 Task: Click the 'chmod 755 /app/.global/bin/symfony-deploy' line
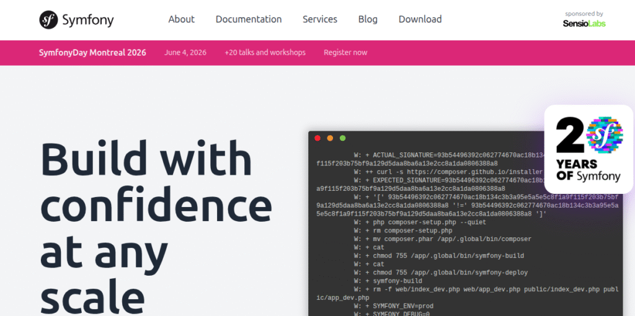[441, 273]
